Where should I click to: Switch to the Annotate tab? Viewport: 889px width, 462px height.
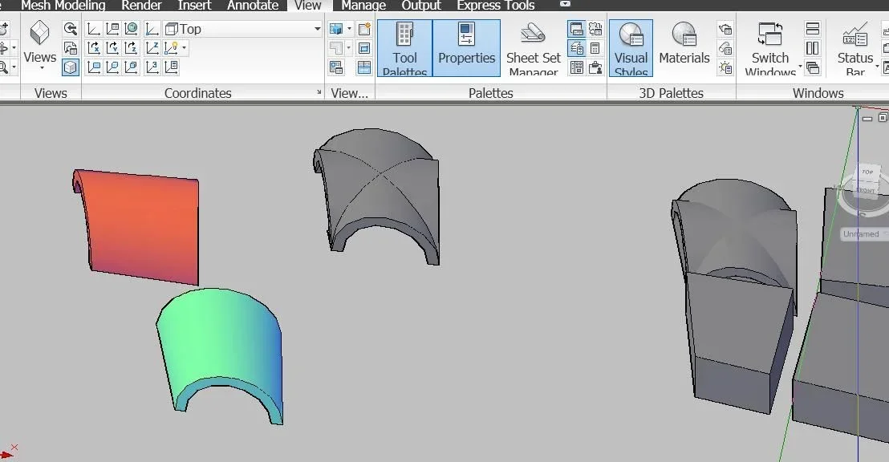253,6
